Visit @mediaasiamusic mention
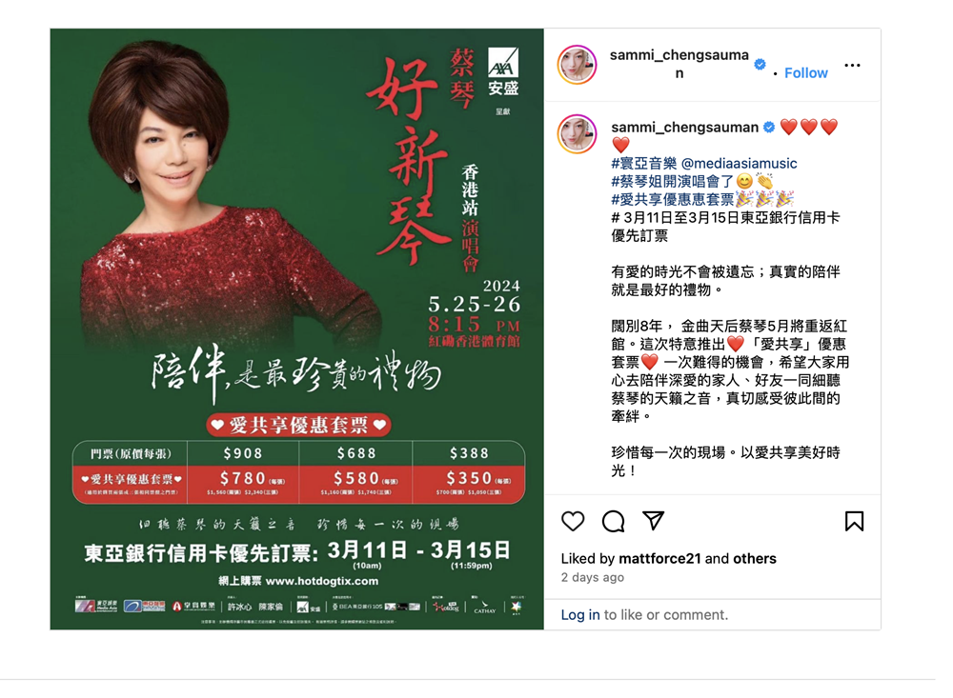 coord(740,164)
